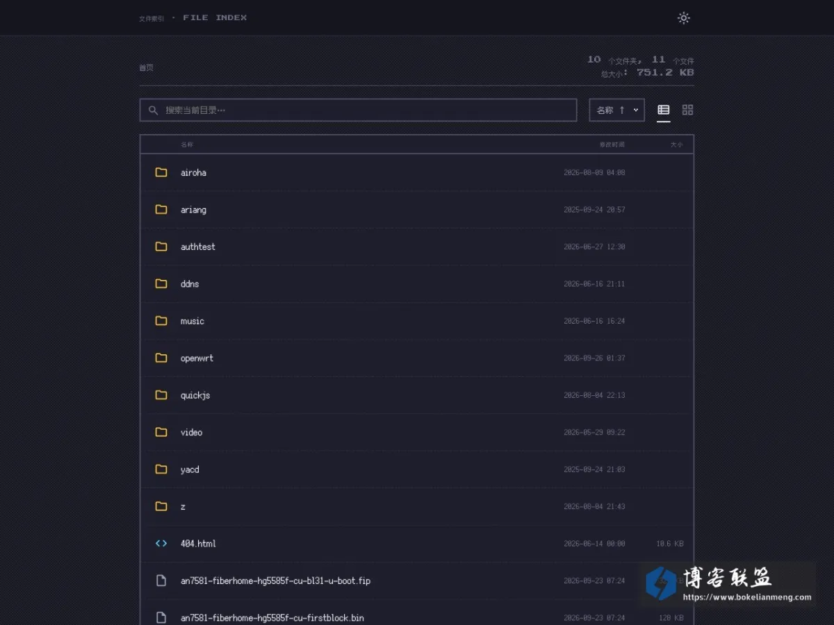Sort by the 名称 column header
The height and width of the screenshot is (625, 834).
[x=187, y=144]
